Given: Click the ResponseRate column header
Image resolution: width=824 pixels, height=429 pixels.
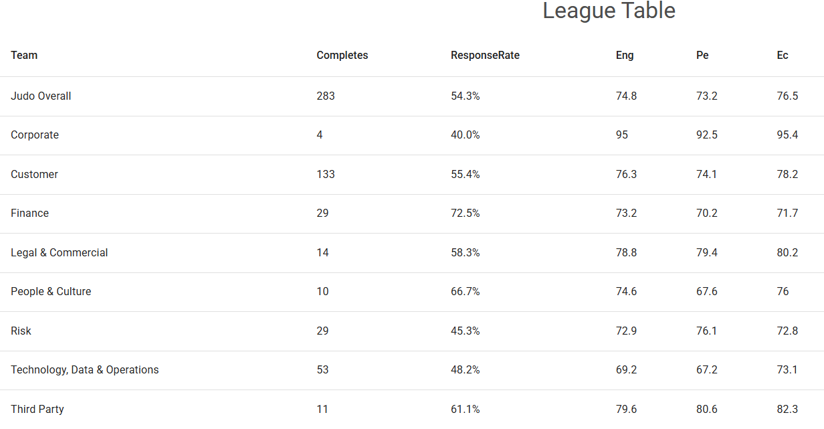Looking at the screenshot, I should (x=485, y=56).
